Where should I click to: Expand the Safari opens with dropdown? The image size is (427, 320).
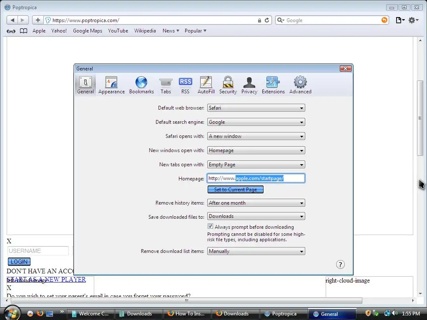[256, 136]
